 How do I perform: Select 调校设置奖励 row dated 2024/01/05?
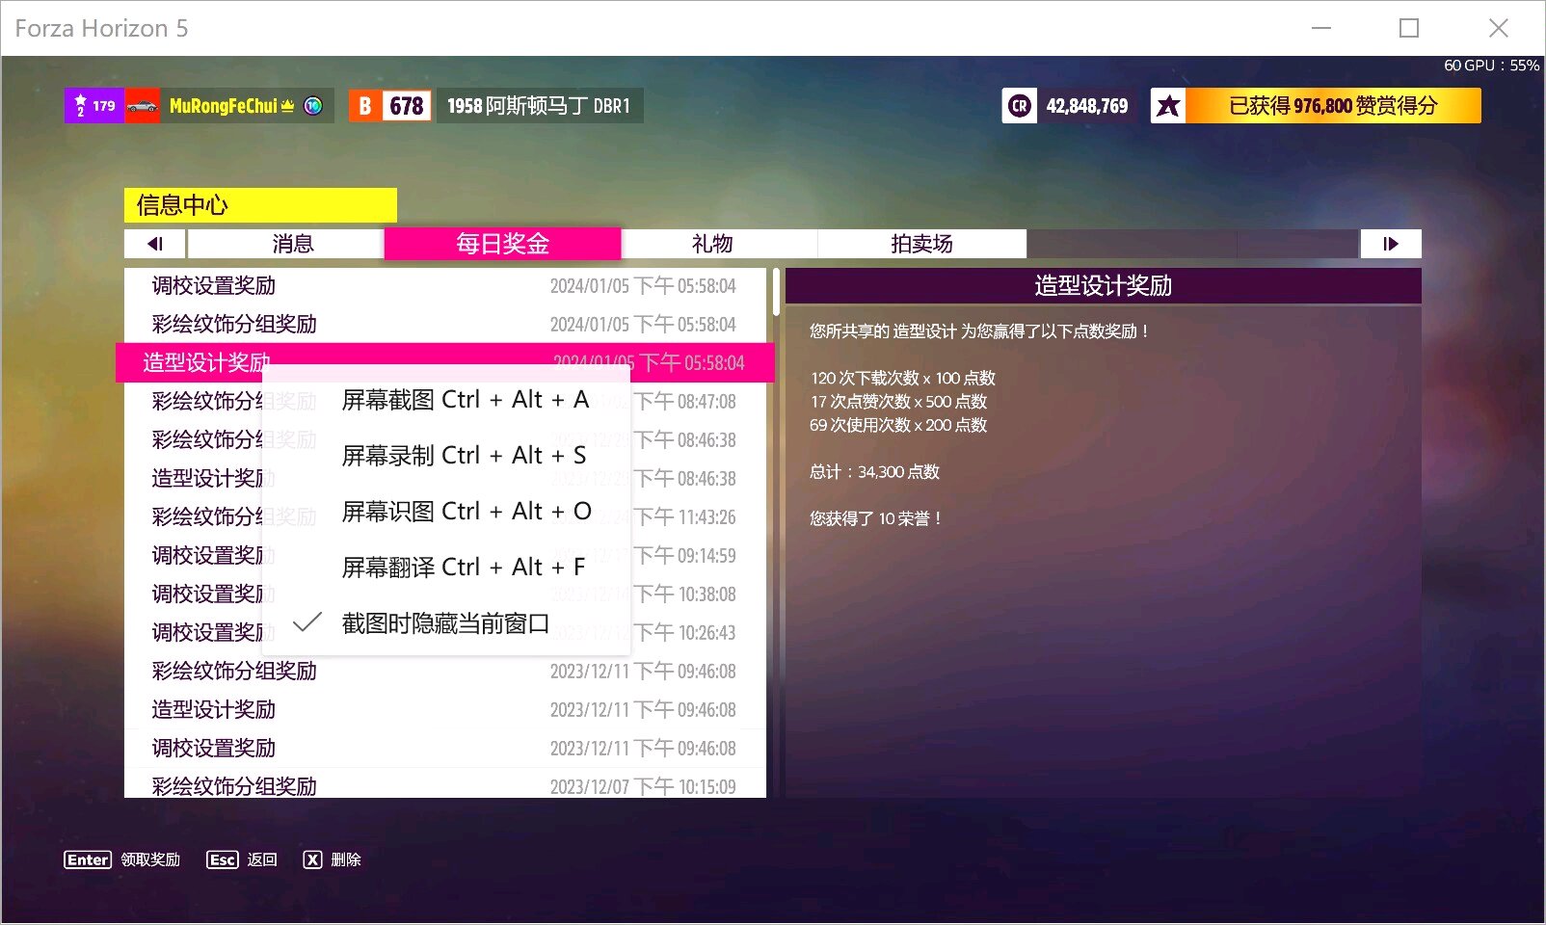pyautogui.click(x=445, y=286)
